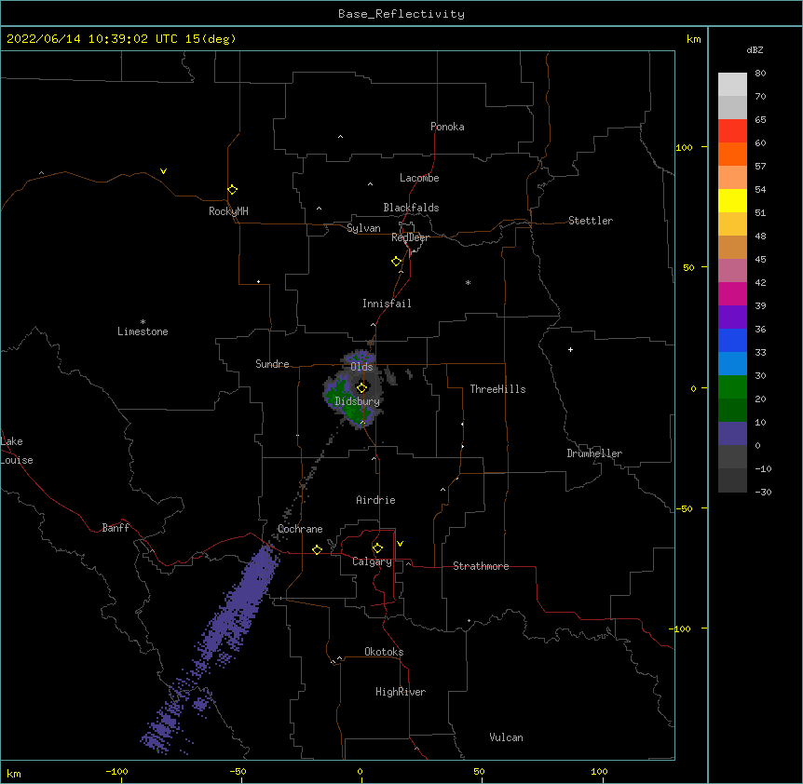Viewport: 803px width, 784px height.
Task: Select the Drumheller label
Action: [594, 453]
